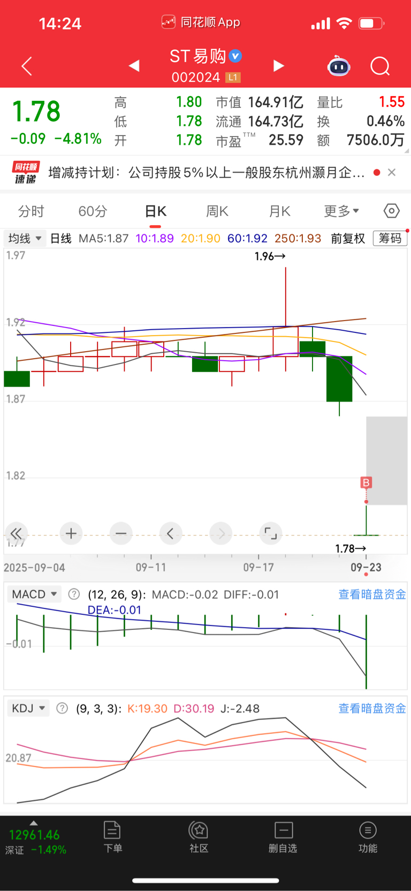Open the search magnifier icon
This screenshot has width=411, height=891.
pos(380,66)
